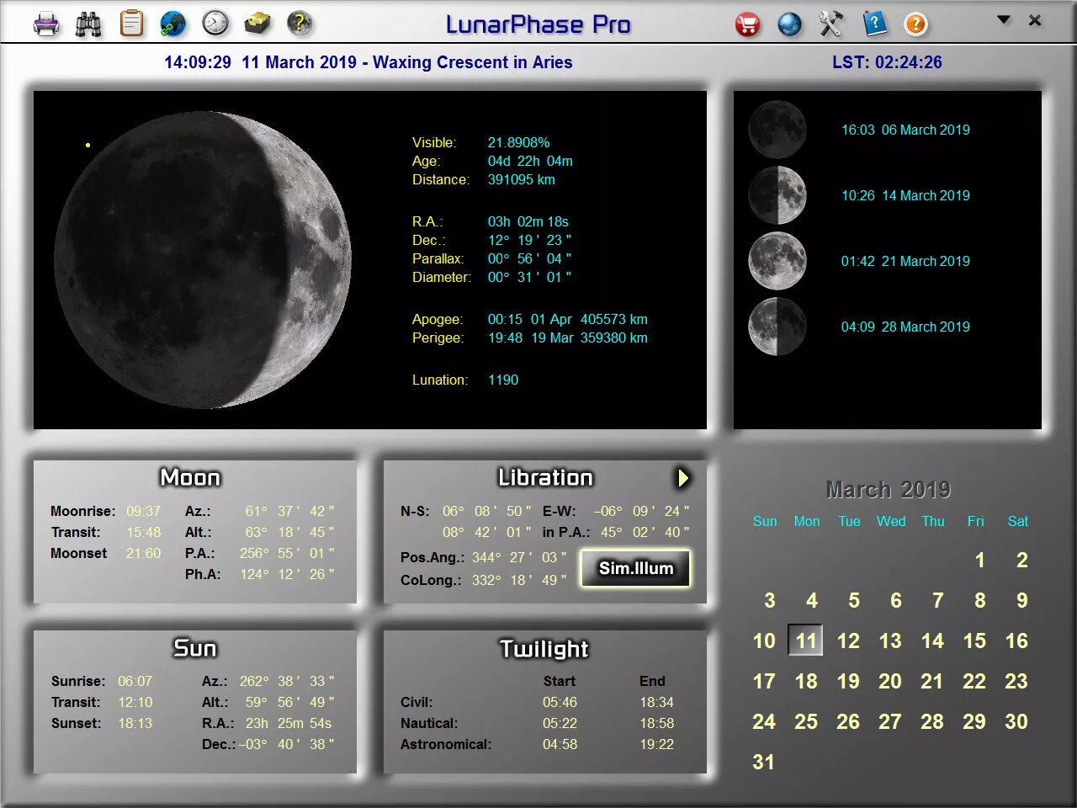This screenshot has width=1077, height=808.
Task: Click the 01:42 21 March 2019 entry
Action: click(x=905, y=261)
